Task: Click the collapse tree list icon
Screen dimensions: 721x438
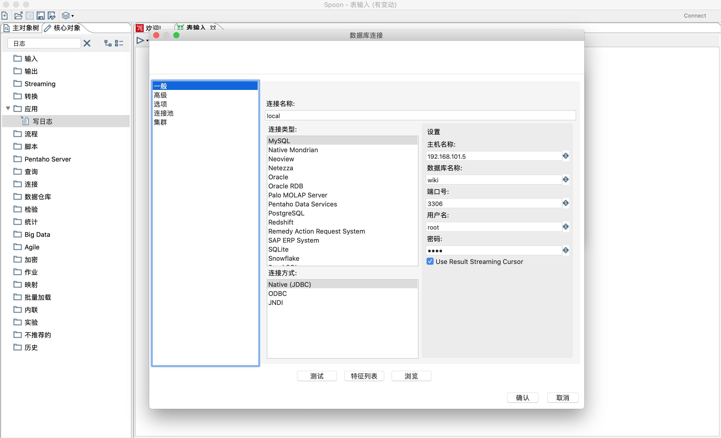Action: (x=119, y=43)
